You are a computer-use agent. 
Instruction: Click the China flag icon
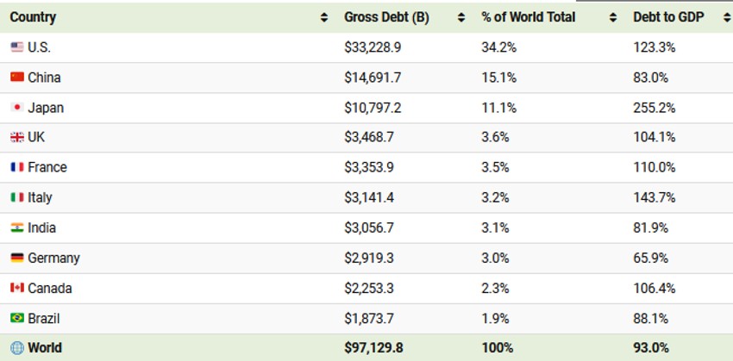tap(17, 78)
